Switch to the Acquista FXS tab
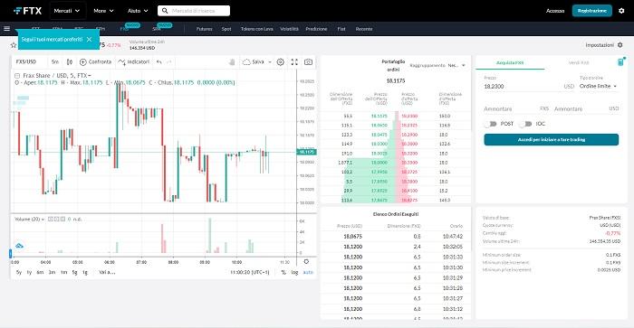Image resolution: width=634 pixels, height=328 pixels. click(x=510, y=62)
